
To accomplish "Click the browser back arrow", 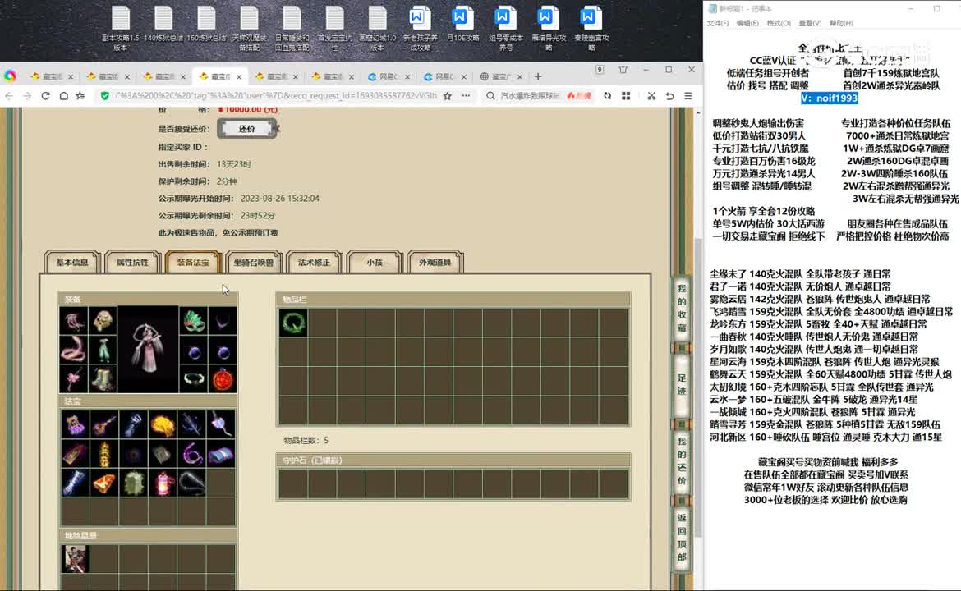I will tap(8, 96).
